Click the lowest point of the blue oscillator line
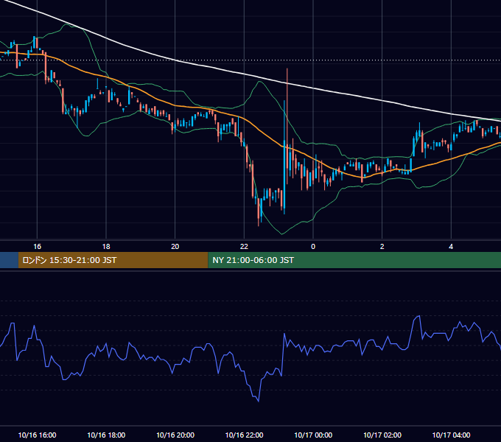This screenshot has width=501, height=442. click(258, 401)
